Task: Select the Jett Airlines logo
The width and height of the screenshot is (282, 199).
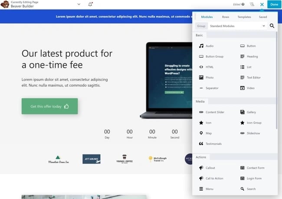Action: point(92,159)
